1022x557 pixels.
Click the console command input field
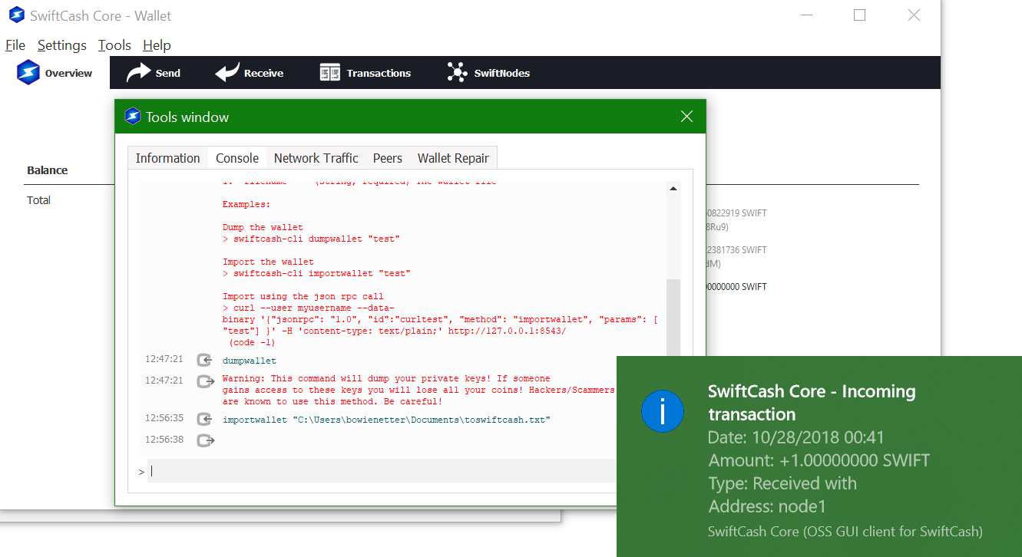coord(382,471)
